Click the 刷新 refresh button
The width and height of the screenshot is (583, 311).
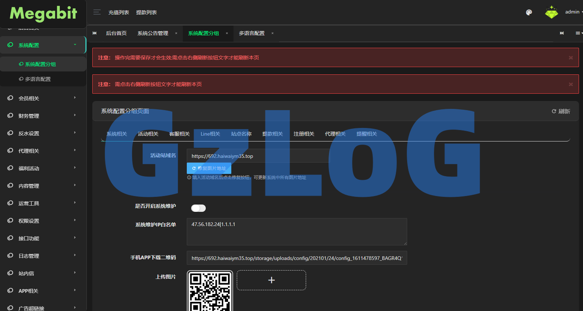pyautogui.click(x=561, y=111)
